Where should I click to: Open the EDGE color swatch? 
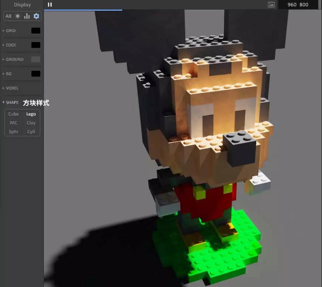pos(36,45)
